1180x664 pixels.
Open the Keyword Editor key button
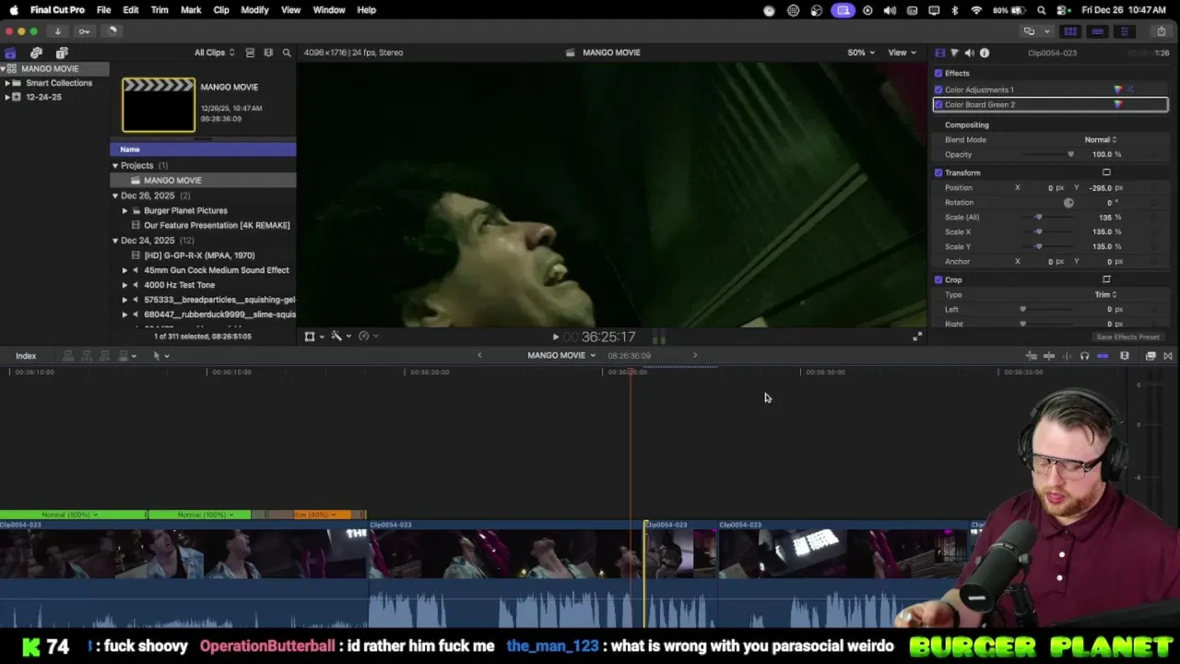84,30
